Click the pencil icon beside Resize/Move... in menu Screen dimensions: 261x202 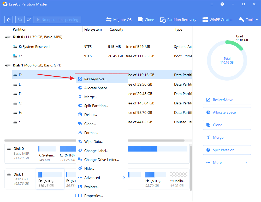click(x=80, y=79)
